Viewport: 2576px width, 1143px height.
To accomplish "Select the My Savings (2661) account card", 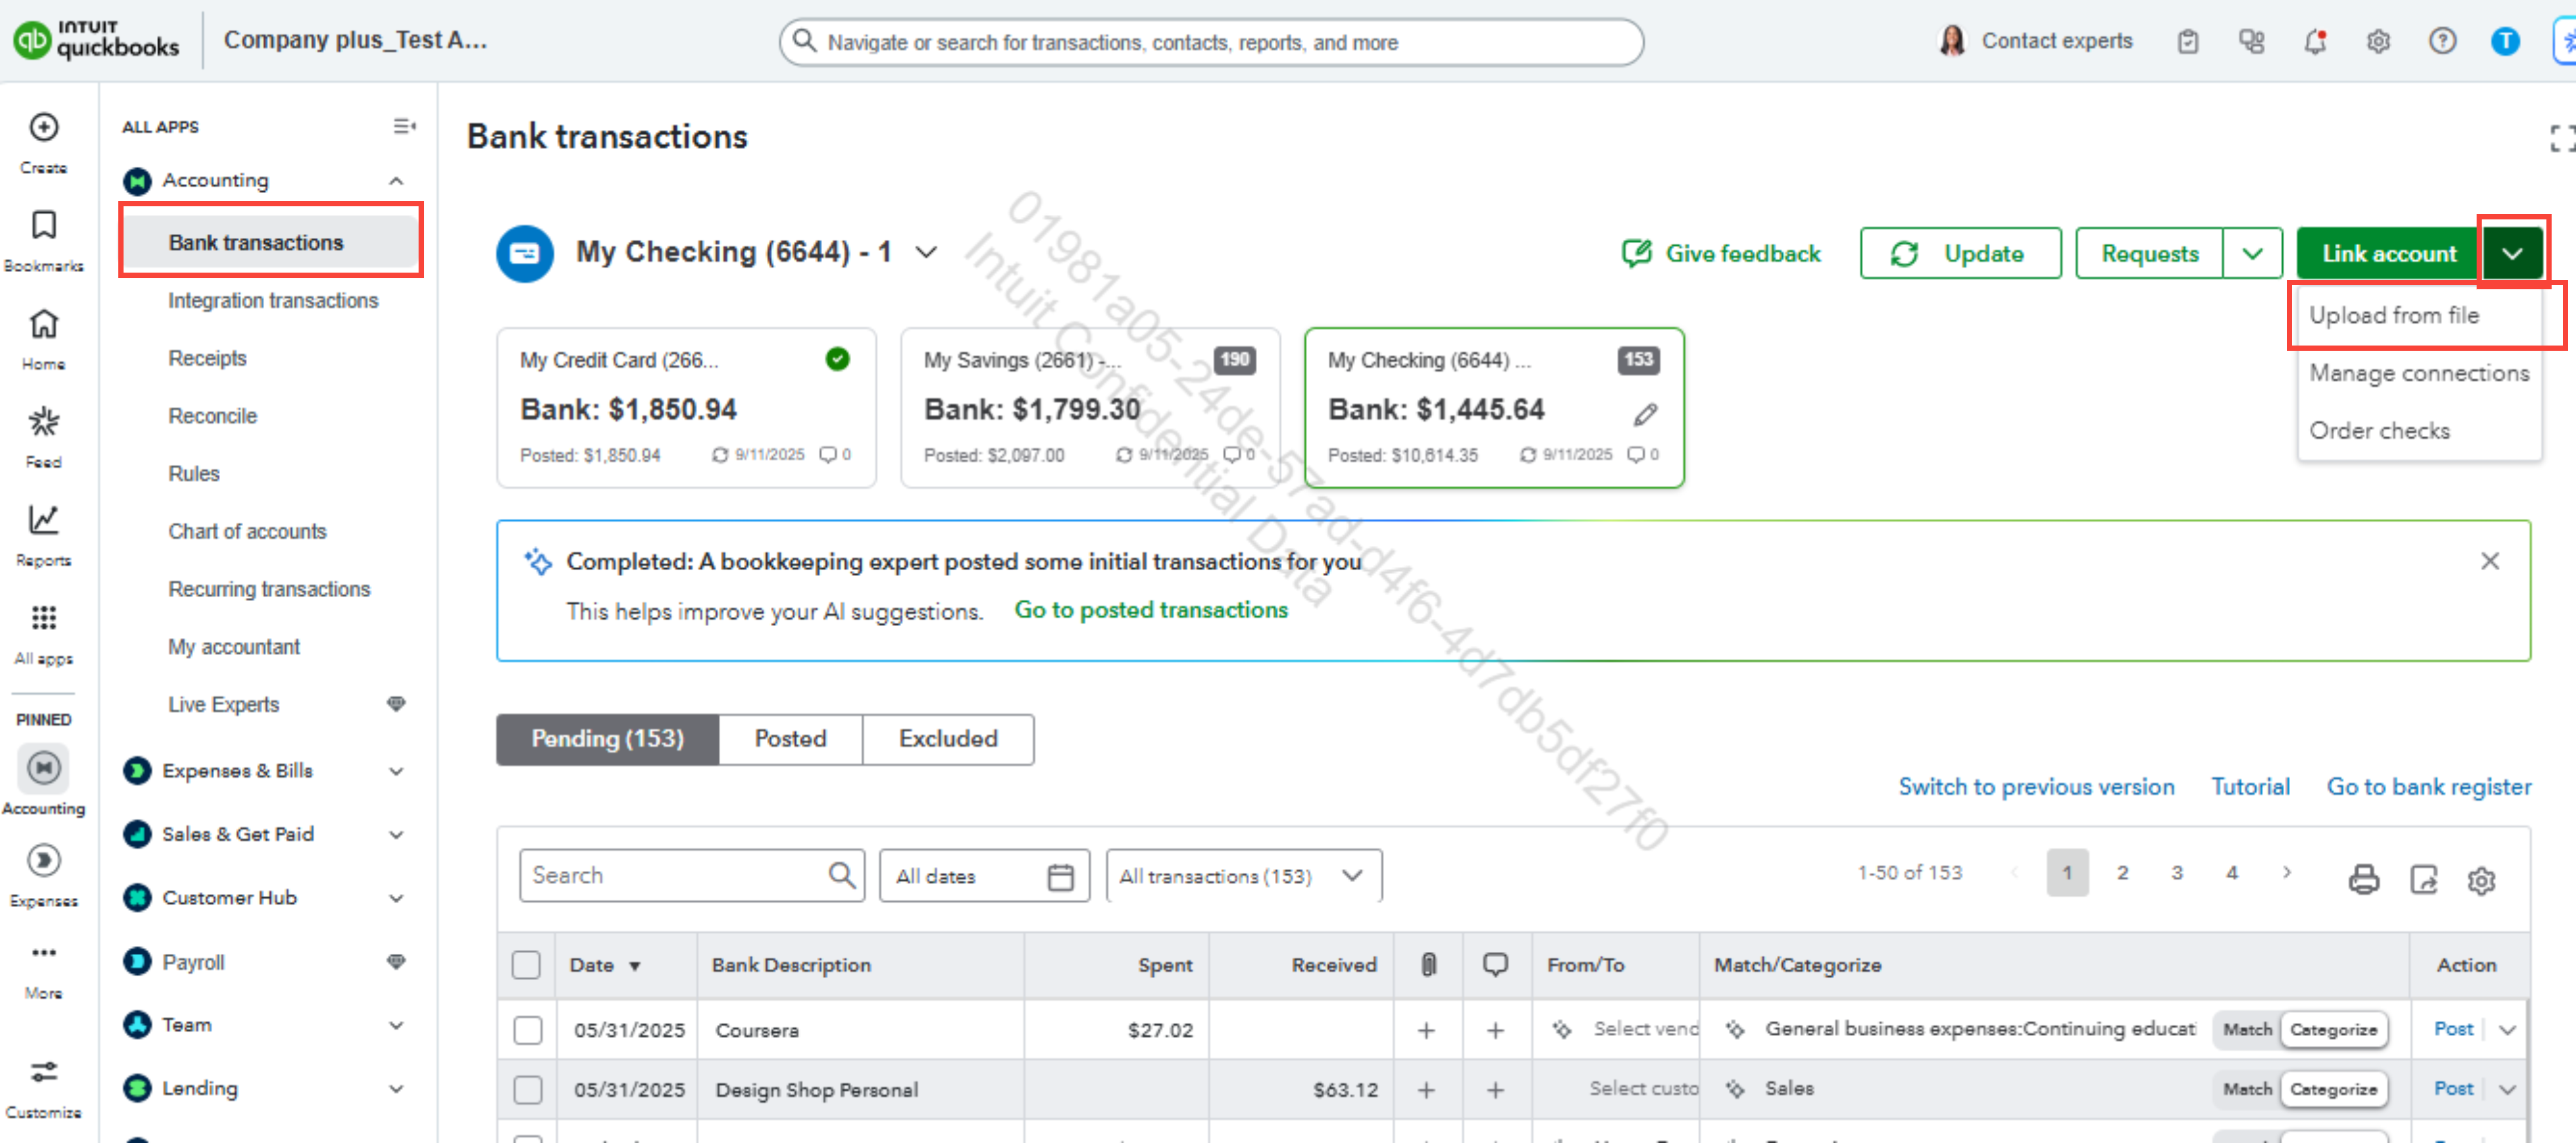I will (1090, 408).
